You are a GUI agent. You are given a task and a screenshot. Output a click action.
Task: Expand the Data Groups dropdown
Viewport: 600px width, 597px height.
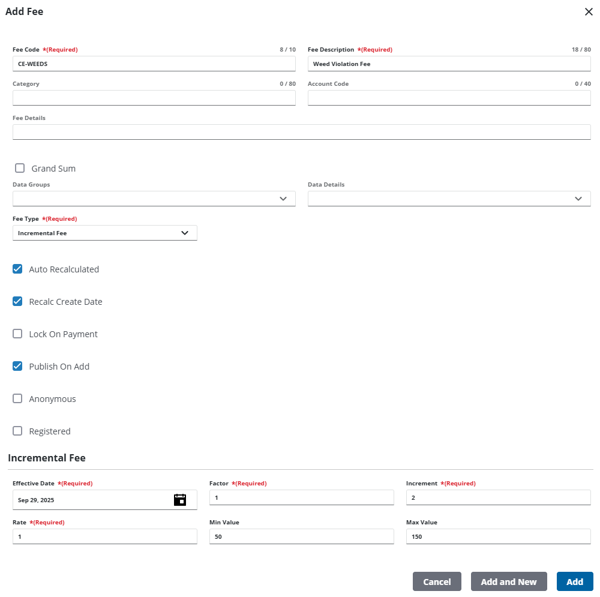tap(154, 199)
